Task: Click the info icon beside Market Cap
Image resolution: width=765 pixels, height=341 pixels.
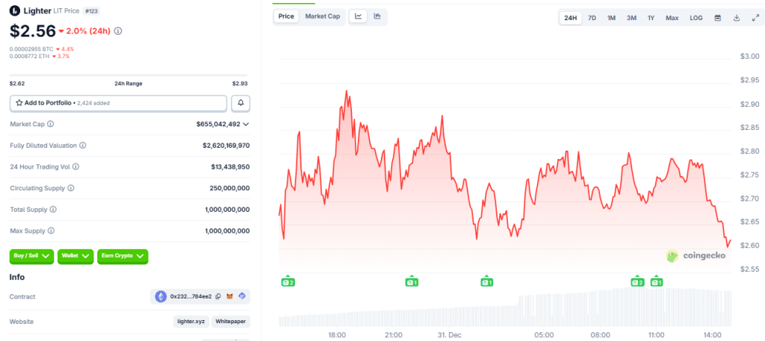Action: (51, 124)
